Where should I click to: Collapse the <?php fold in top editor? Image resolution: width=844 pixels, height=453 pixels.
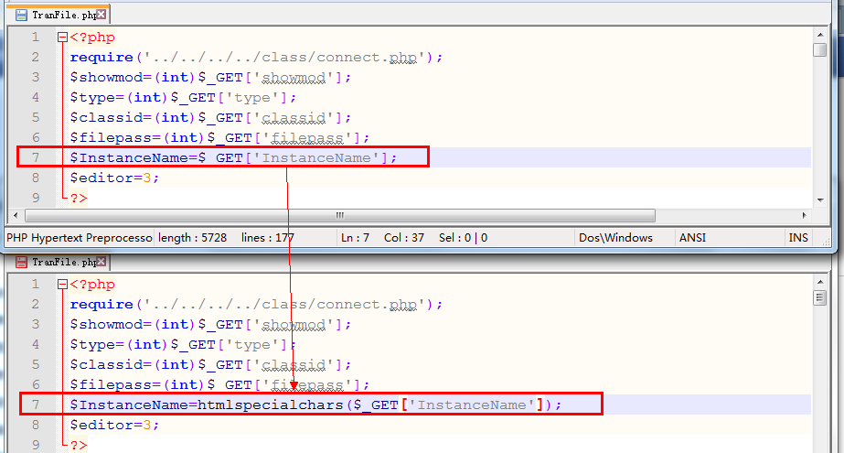tap(62, 38)
